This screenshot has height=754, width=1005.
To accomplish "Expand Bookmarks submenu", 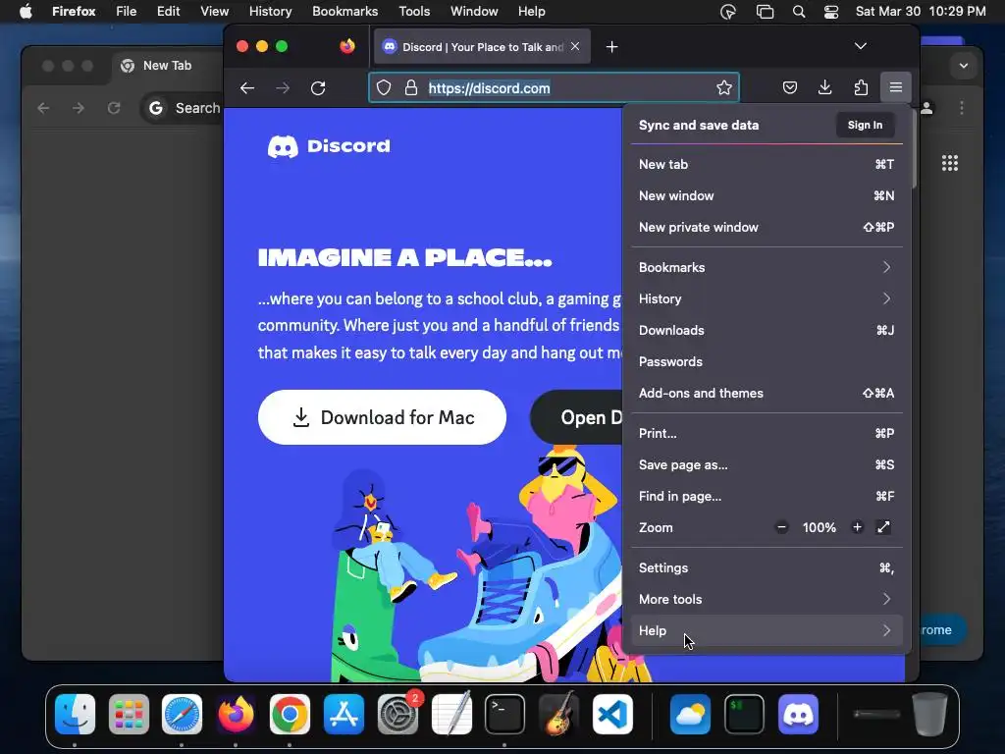I will (x=767, y=267).
